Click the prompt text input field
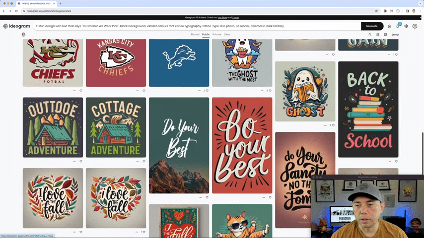 197,26
